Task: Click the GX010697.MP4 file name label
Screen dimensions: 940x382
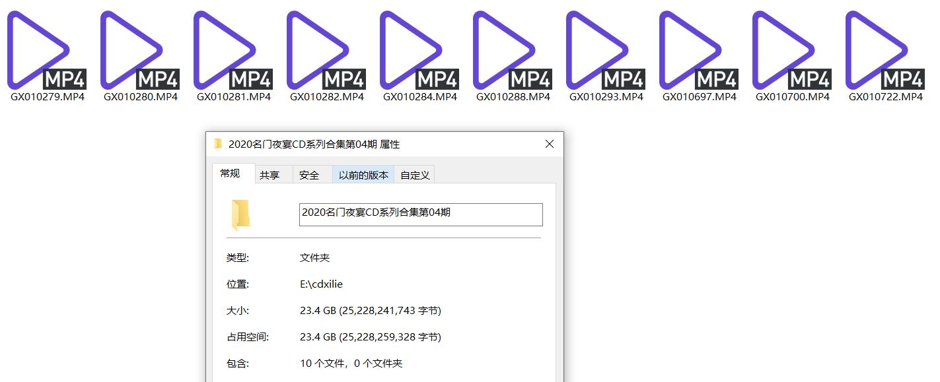Action: point(700,96)
